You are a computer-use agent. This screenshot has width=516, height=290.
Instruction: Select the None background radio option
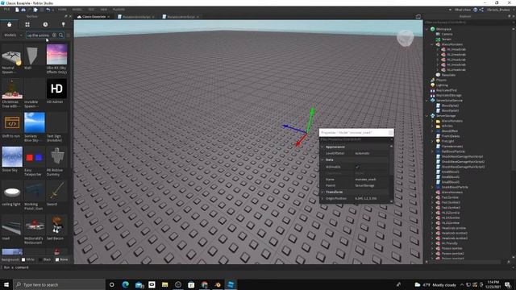pos(57,259)
